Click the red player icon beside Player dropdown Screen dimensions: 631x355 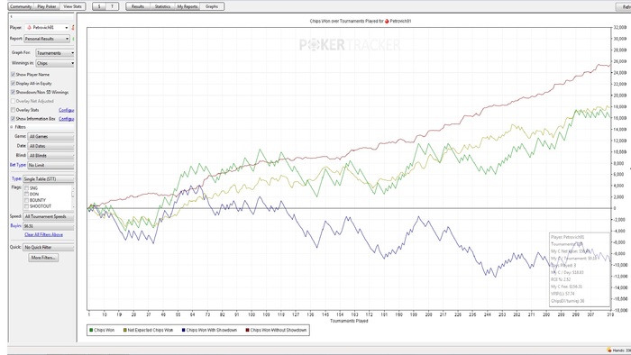click(x=73, y=27)
